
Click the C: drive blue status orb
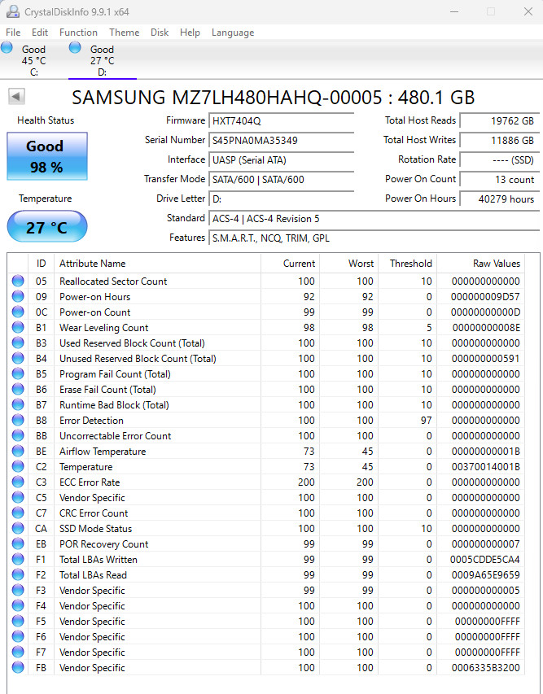7,47
